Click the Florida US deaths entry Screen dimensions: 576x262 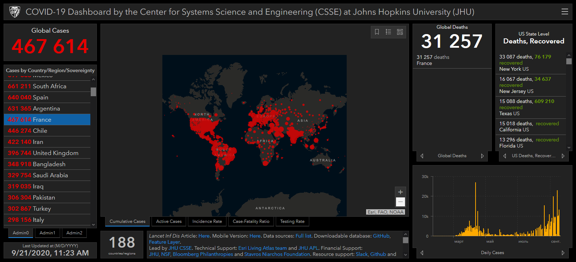point(531,142)
